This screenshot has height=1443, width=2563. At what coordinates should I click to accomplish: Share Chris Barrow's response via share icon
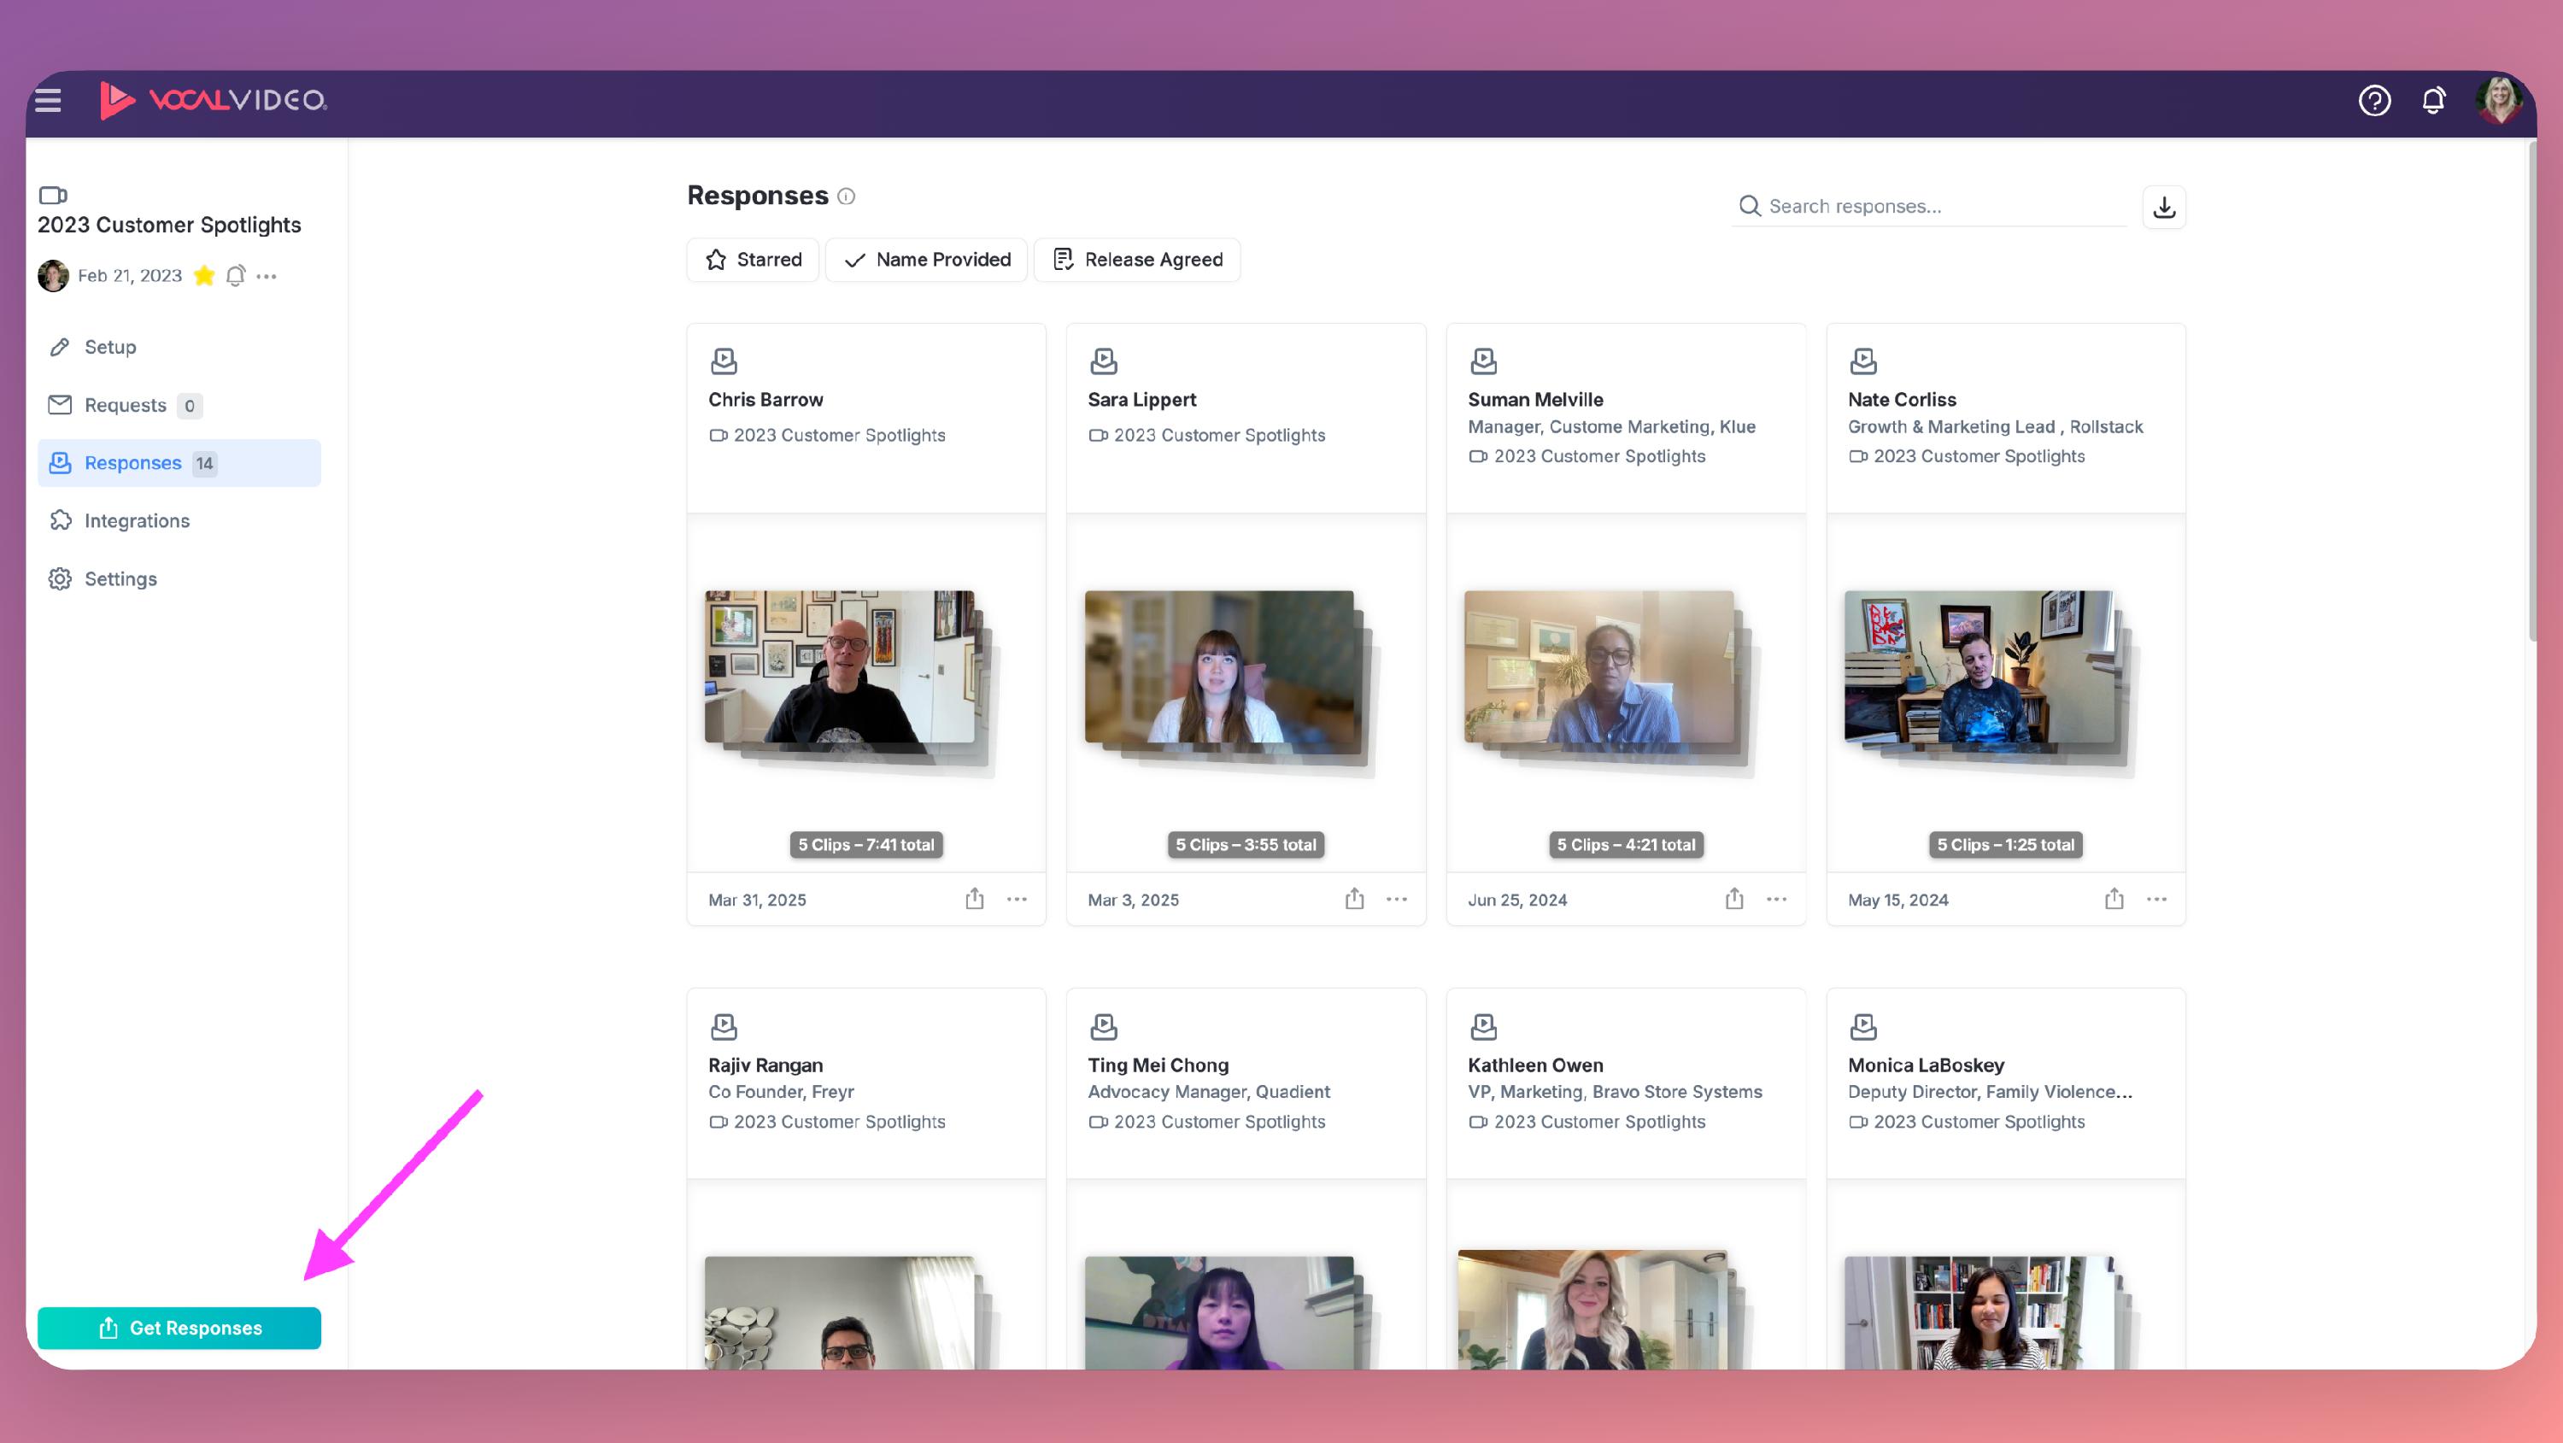click(x=974, y=900)
